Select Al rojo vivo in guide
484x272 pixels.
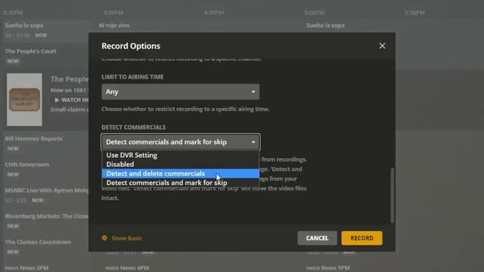coord(114,25)
